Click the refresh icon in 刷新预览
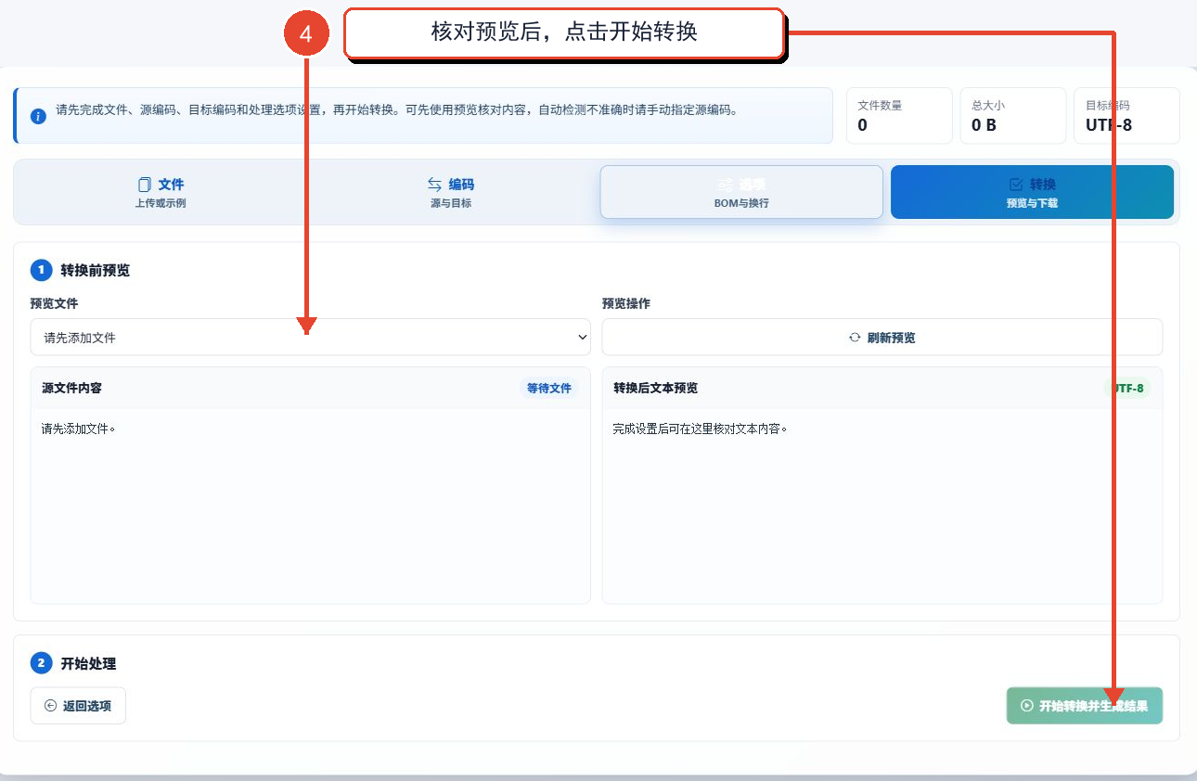 click(x=855, y=338)
